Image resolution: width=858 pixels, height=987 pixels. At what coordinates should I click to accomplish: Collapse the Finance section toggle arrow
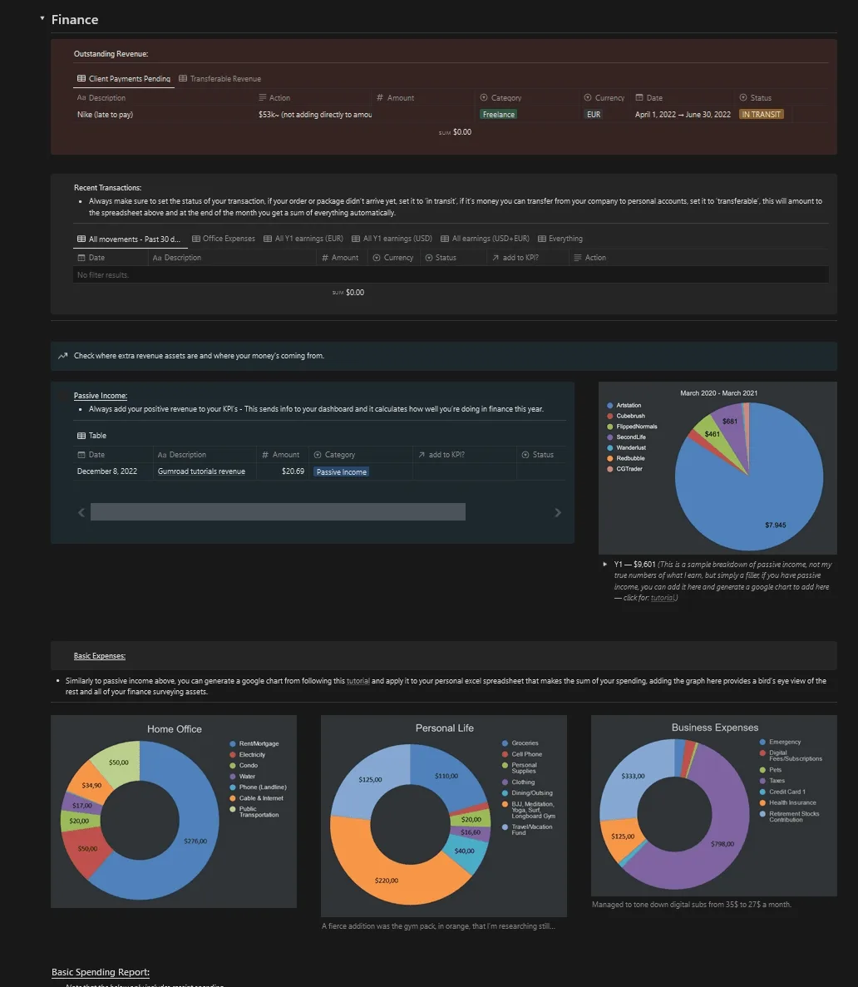tap(42, 19)
